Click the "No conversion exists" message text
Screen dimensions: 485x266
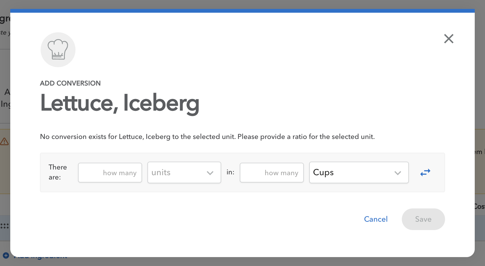pos(207,137)
